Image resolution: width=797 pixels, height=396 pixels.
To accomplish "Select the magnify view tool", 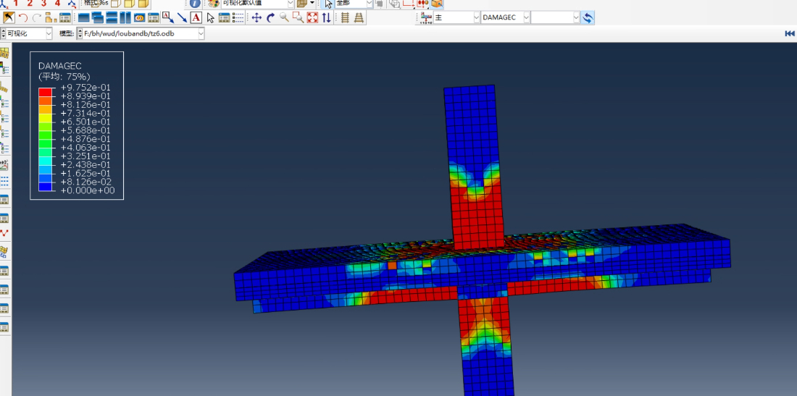I will click(284, 18).
